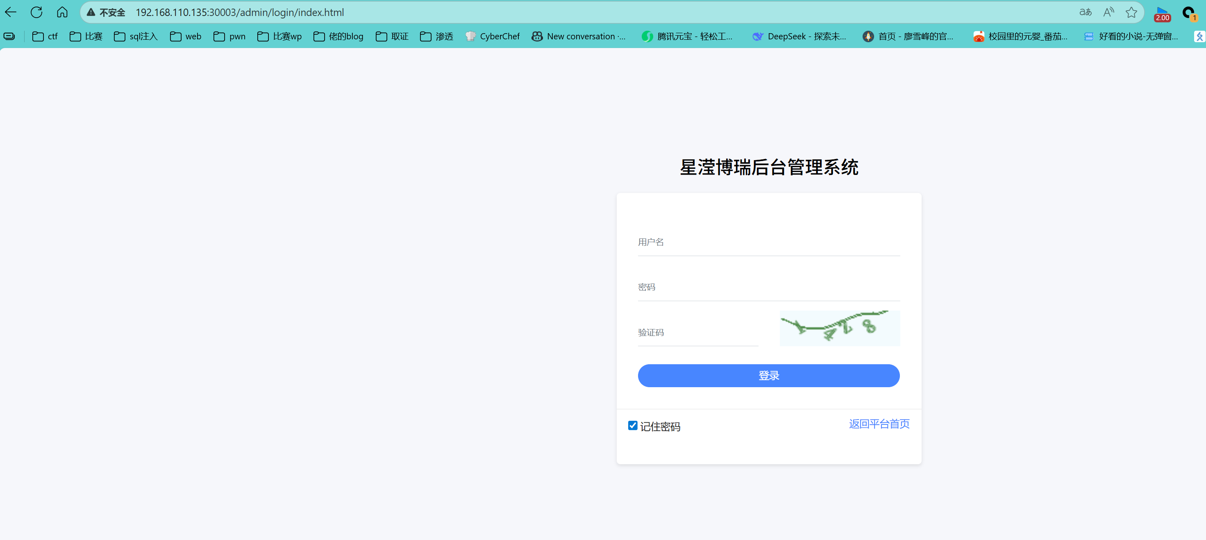Click the home icon in toolbar
The height and width of the screenshot is (540, 1206).
pos(62,13)
